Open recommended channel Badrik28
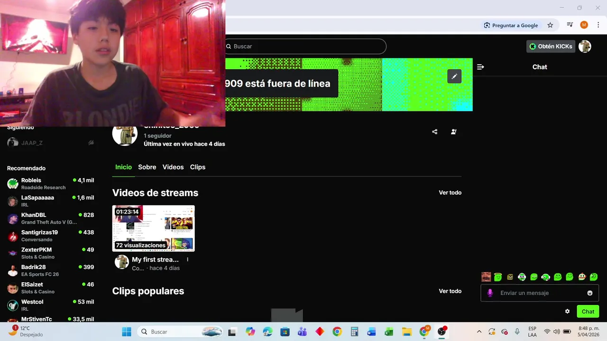 pos(50,270)
